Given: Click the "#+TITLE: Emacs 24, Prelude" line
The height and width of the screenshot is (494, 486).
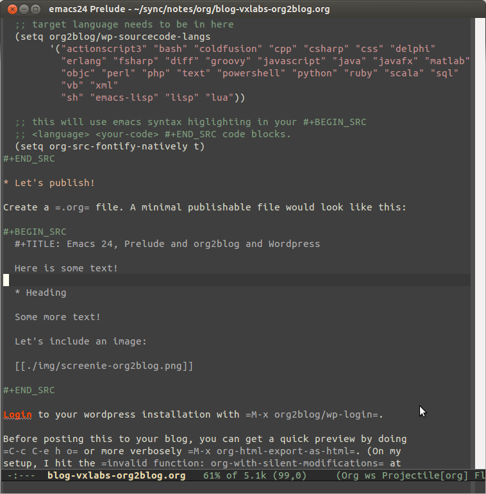Looking at the screenshot, I should [167, 244].
